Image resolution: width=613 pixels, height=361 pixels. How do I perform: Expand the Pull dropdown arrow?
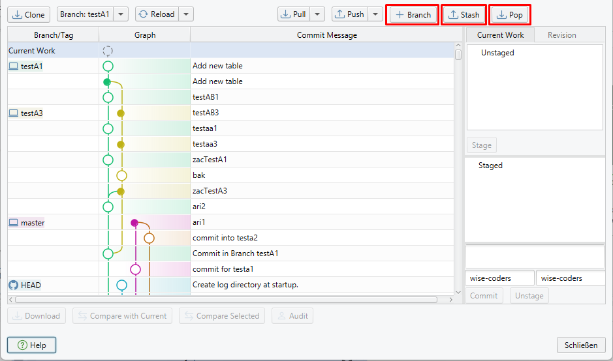317,14
